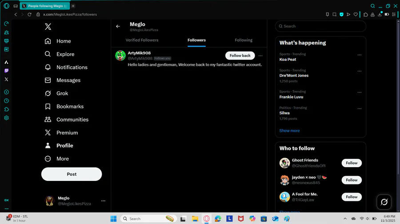The image size is (400, 224).
Task: Click the X search input field
Action: tap(320, 26)
